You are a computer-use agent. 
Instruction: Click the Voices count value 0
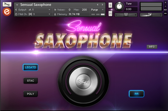coord(69,10)
